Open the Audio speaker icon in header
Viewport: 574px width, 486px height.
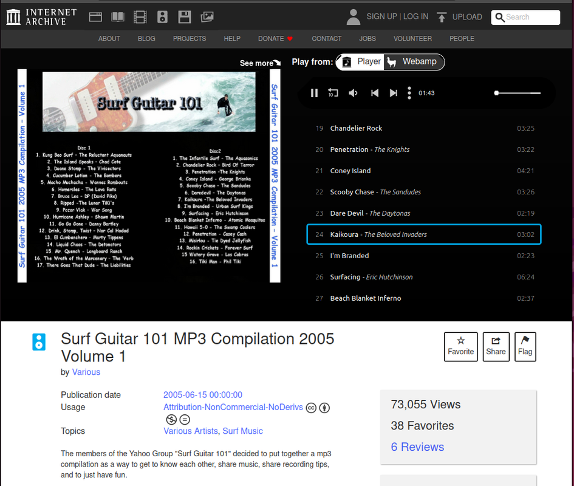(x=162, y=17)
